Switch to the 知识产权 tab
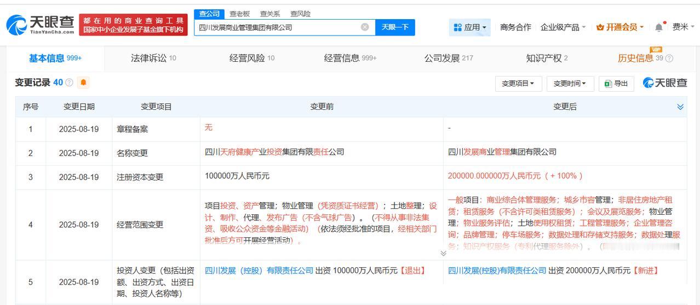The image size is (700, 305). [547, 58]
